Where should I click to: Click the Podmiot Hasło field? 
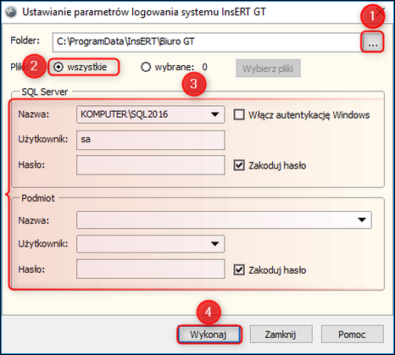151,269
